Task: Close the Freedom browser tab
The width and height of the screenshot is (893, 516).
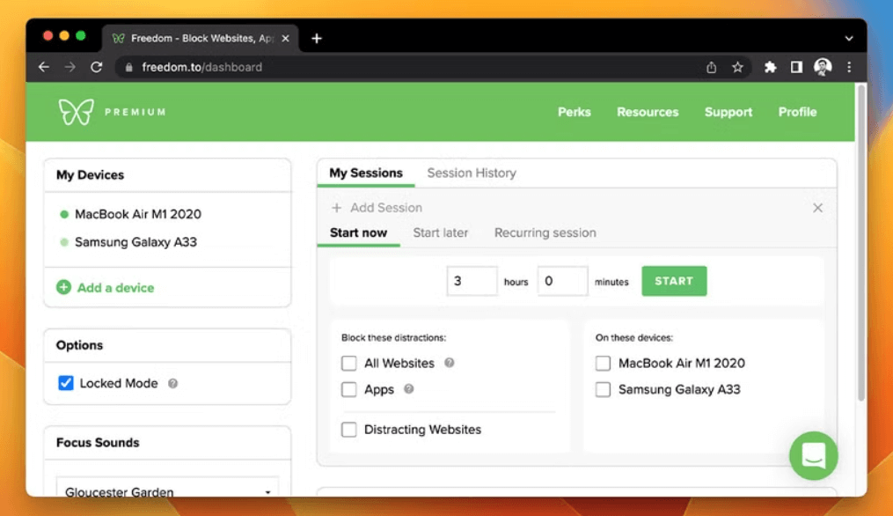Action: (285, 38)
